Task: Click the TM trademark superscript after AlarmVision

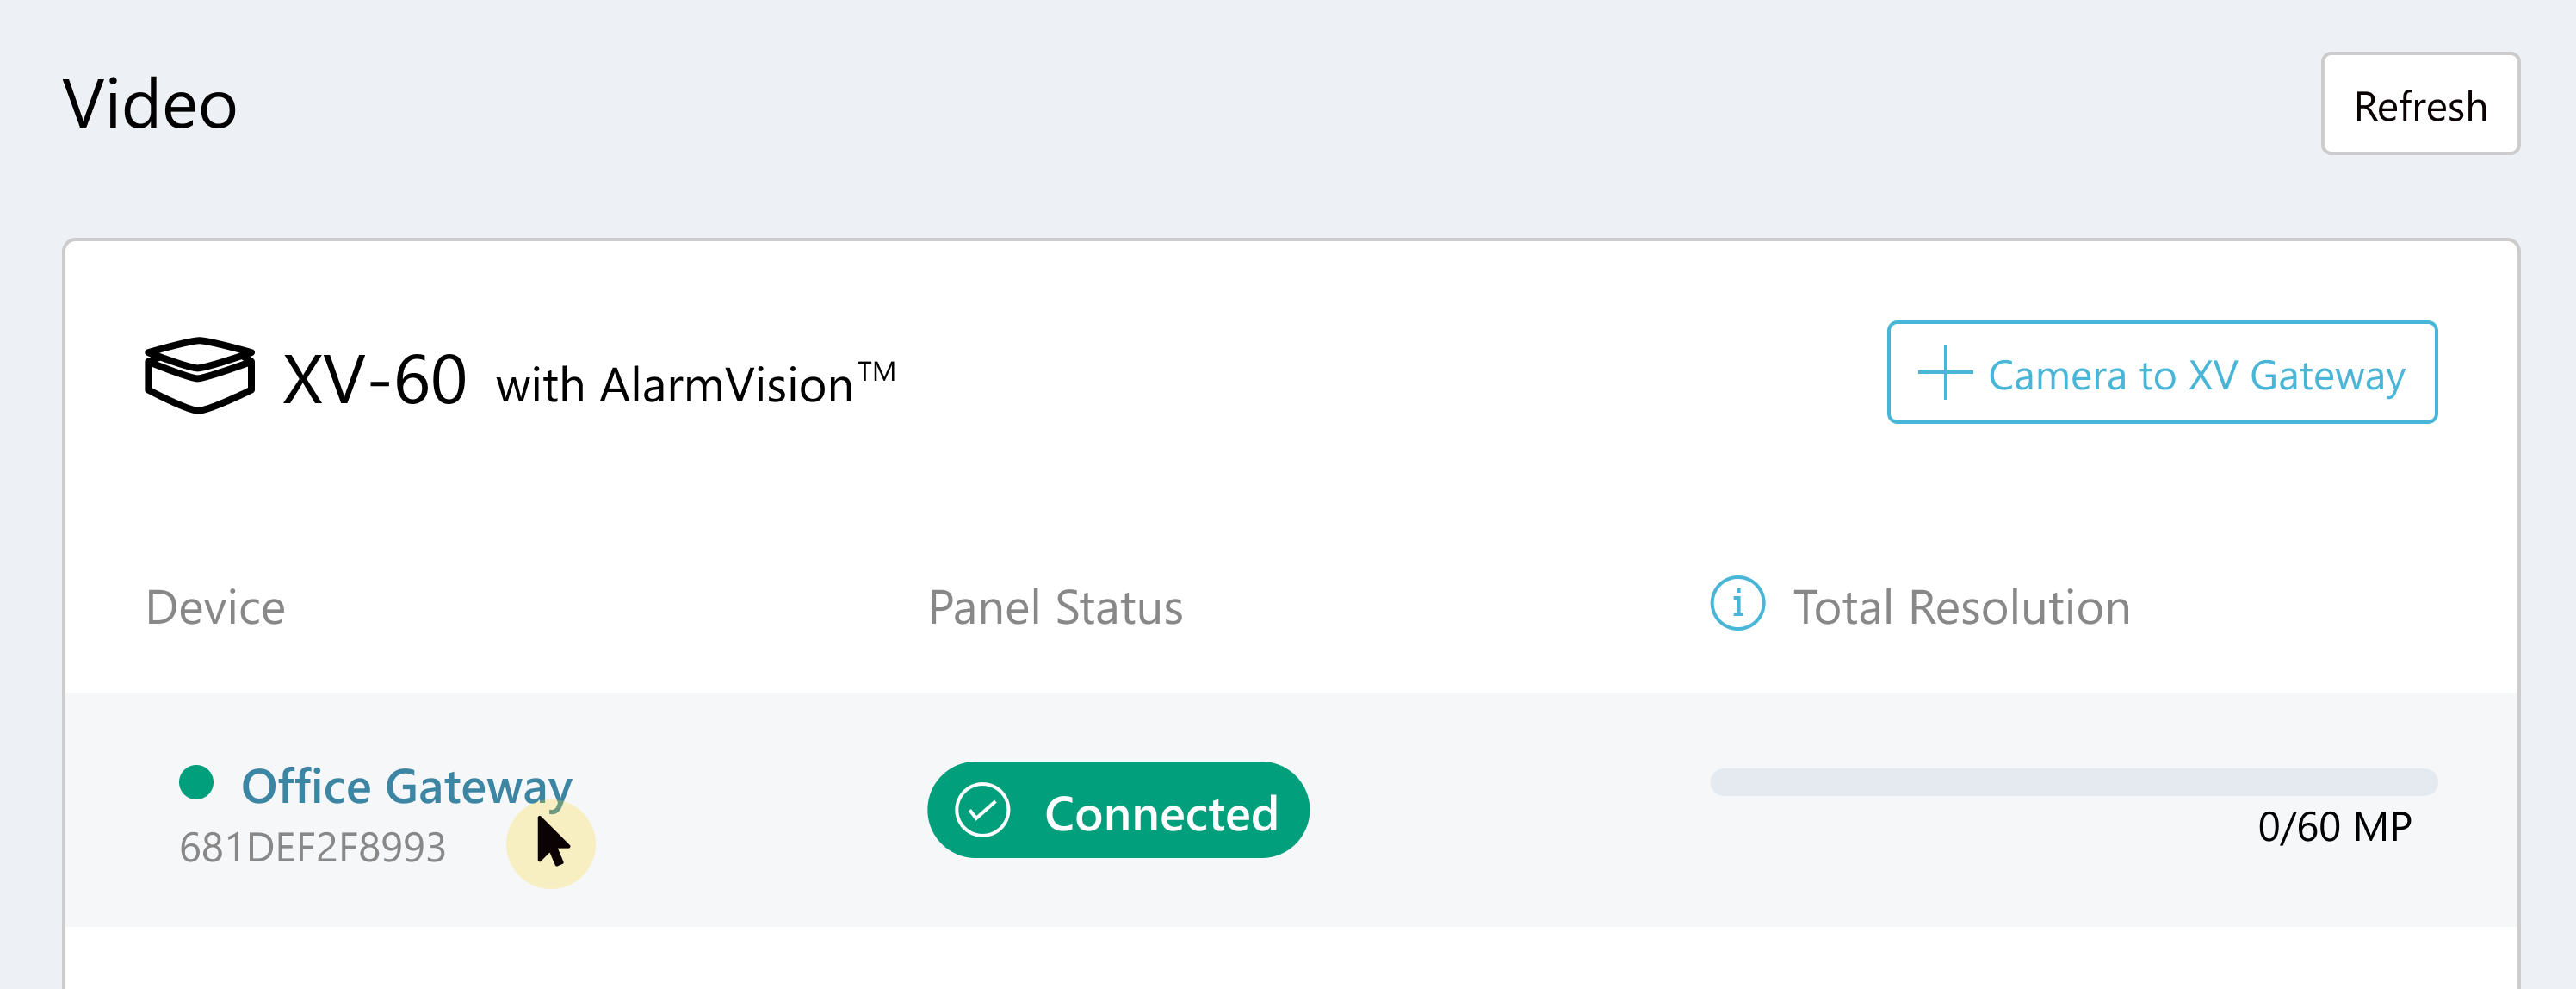Action: coord(877,371)
